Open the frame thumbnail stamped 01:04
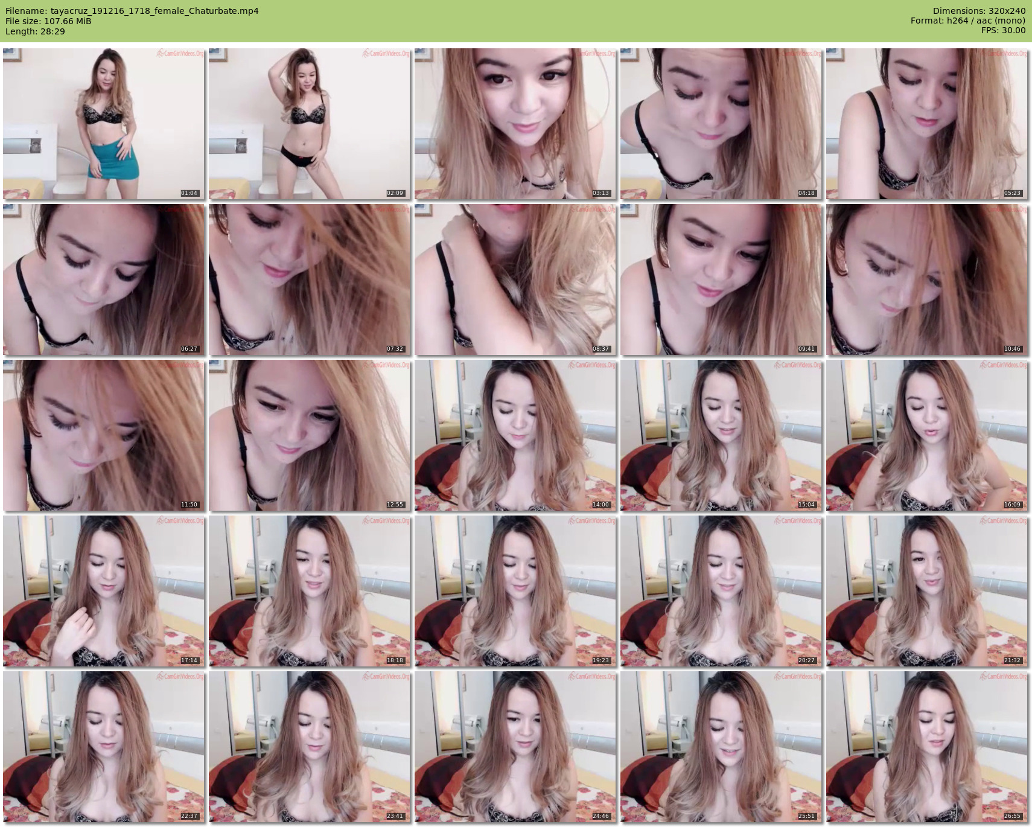 point(104,124)
